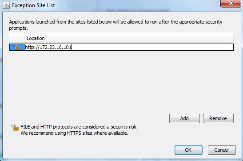Viewport: 243px width, 161px height.
Task: Place cursor in empty part of location field
Action: point(153,47)
